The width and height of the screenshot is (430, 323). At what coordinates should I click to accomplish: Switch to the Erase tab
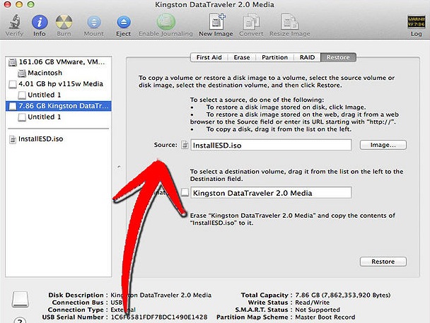tap(242, 57)
